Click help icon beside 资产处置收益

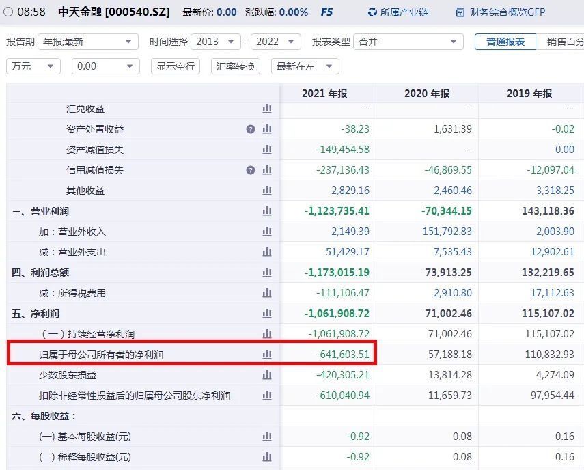click(251, 129)
